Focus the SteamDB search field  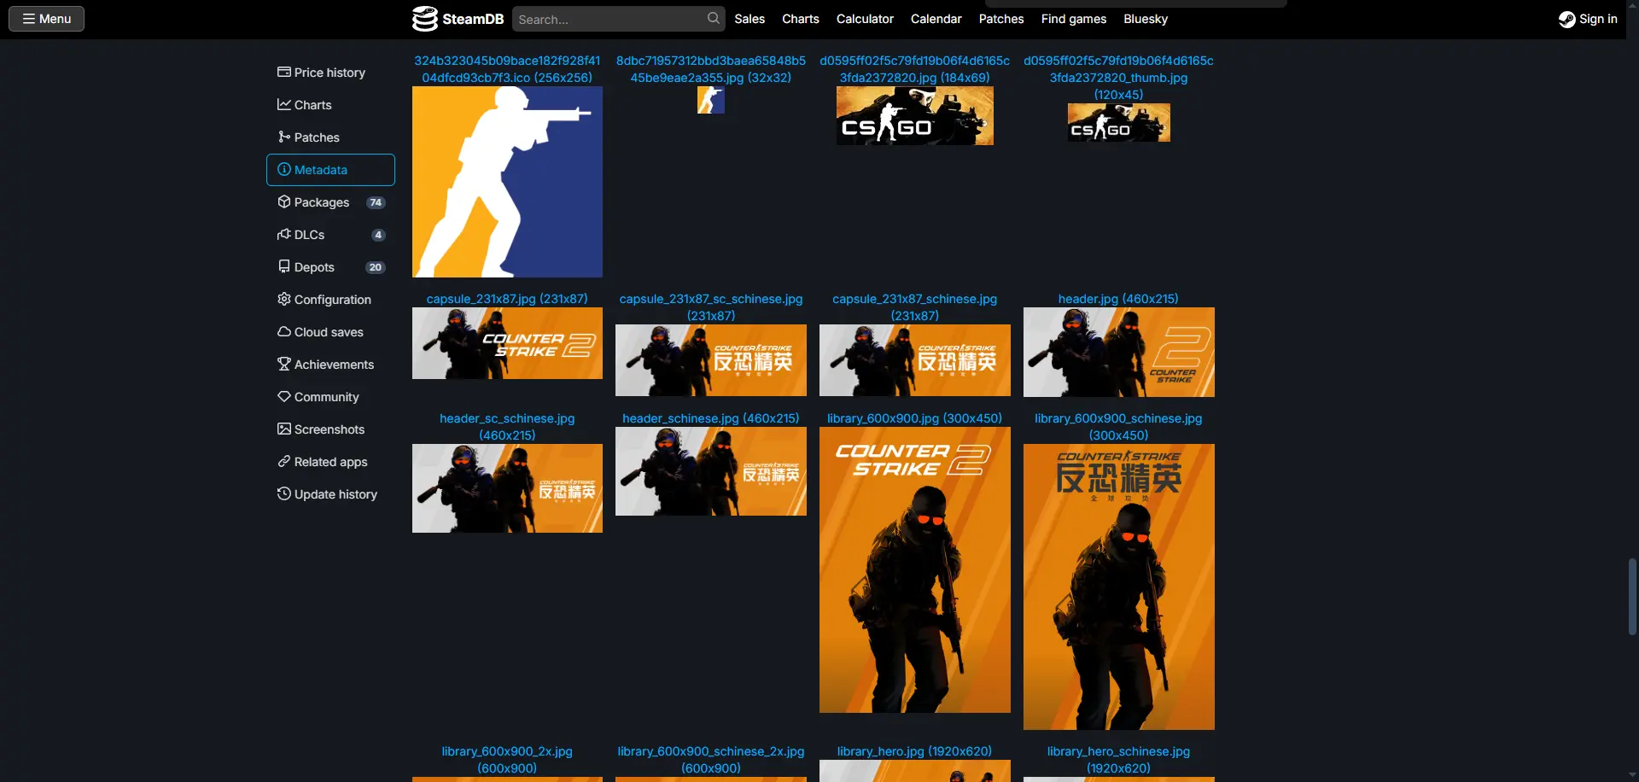click(618, 19)
